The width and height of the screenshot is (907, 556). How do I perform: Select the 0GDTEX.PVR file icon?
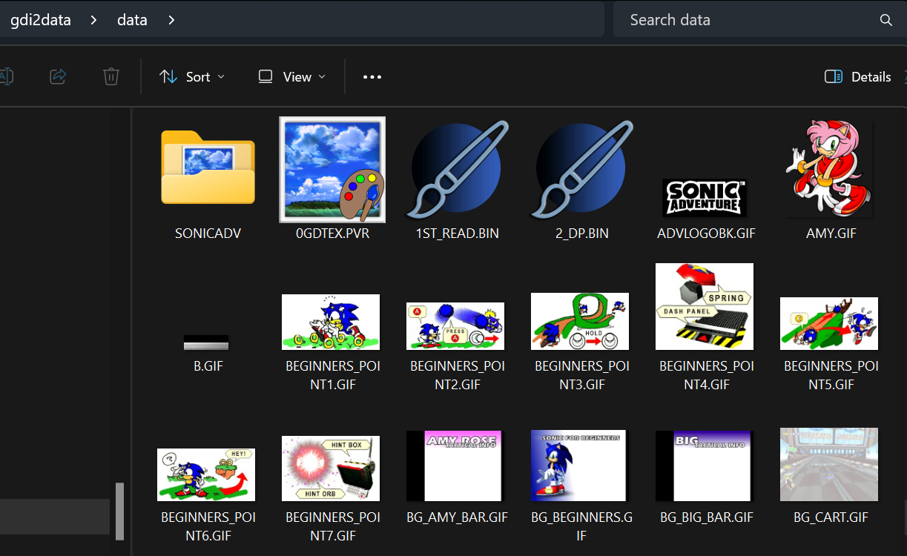(332, 170)
